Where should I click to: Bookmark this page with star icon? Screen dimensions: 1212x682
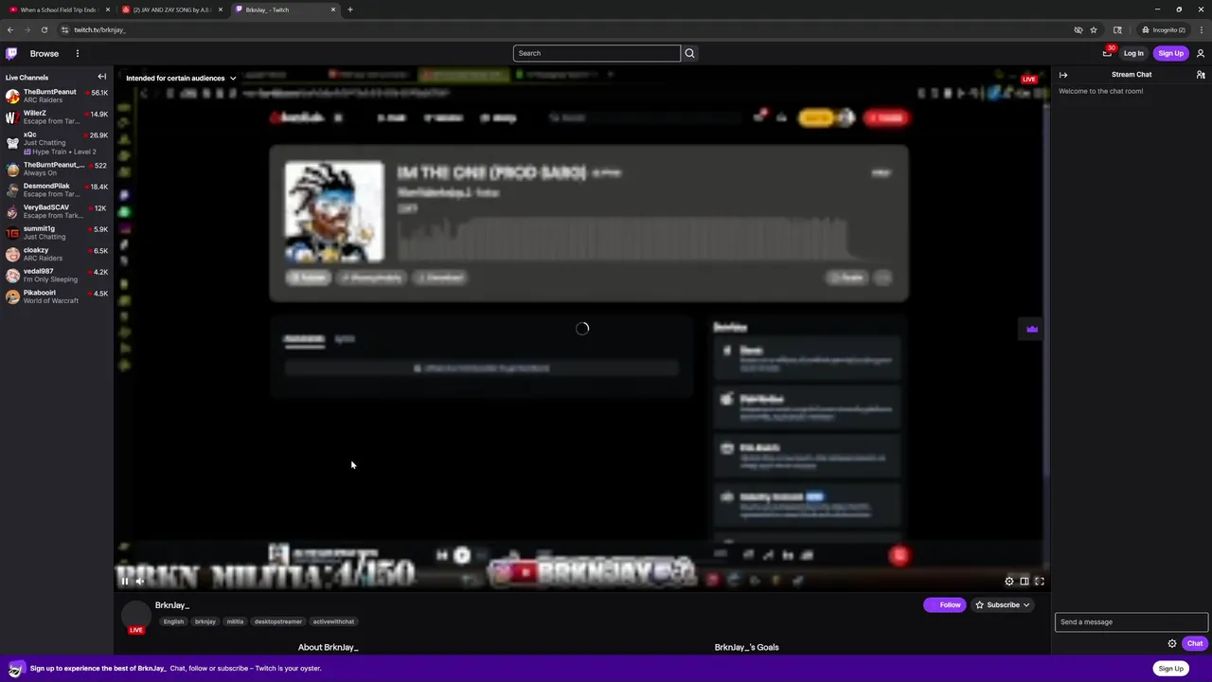pos(1094,29)
